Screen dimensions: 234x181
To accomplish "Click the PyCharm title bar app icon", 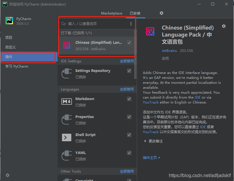I will coord(5,4).
